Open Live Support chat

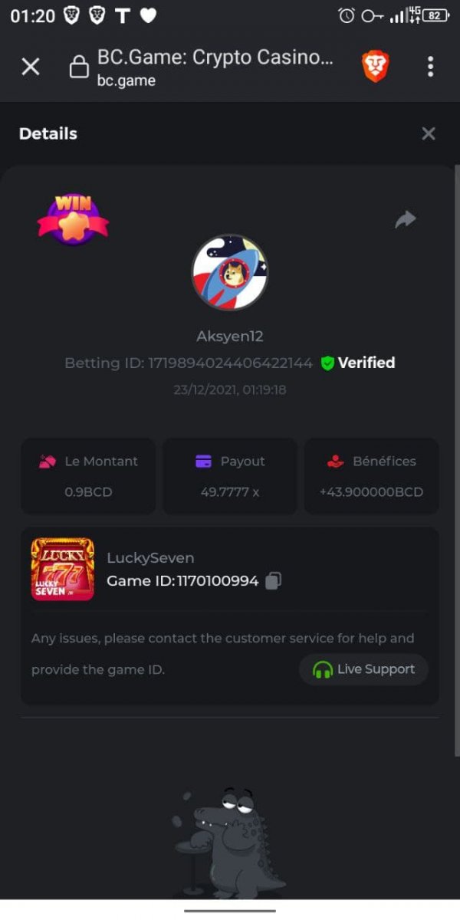[363, 669]
